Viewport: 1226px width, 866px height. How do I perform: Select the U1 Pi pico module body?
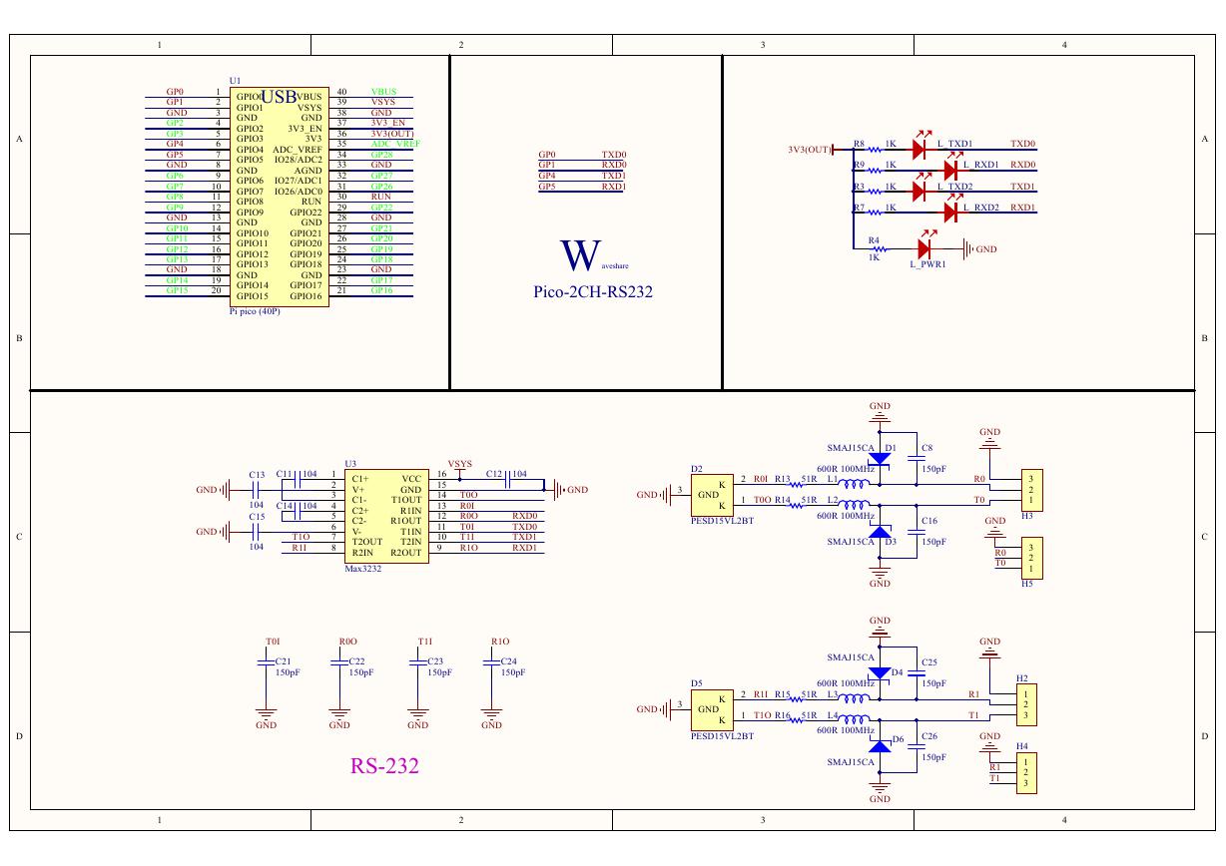point(281,196)
